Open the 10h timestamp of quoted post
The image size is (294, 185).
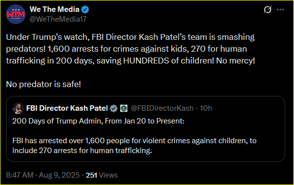[x=206, y=108]
